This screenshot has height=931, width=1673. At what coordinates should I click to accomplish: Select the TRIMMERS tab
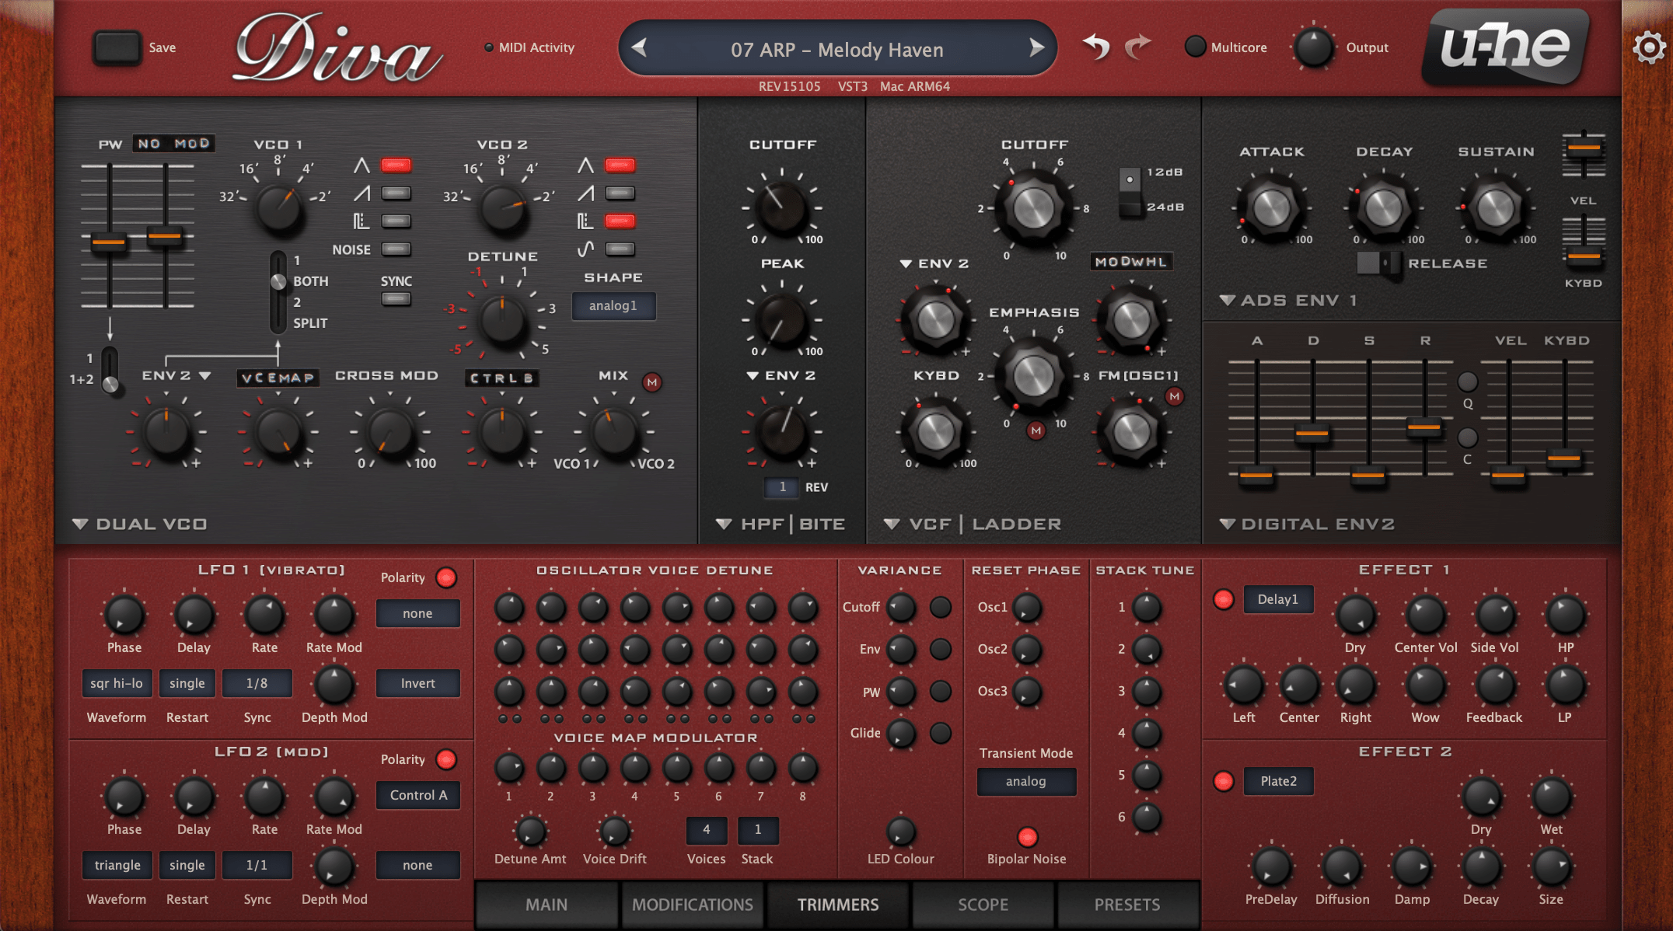point(837,905)
